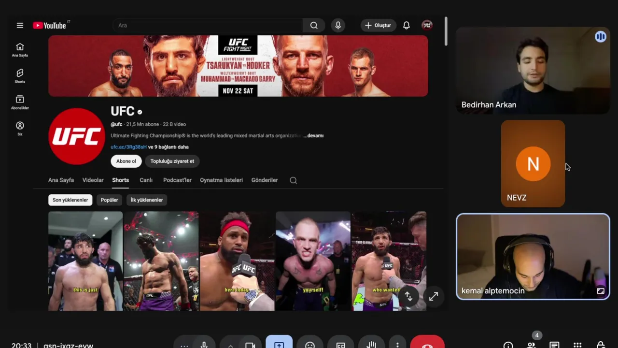
Task: Click the search magnifier button
Action: (314, 25)
